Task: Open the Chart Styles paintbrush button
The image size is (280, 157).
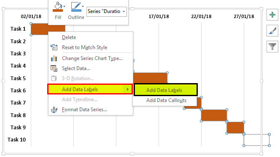Action: click(272, 31)
